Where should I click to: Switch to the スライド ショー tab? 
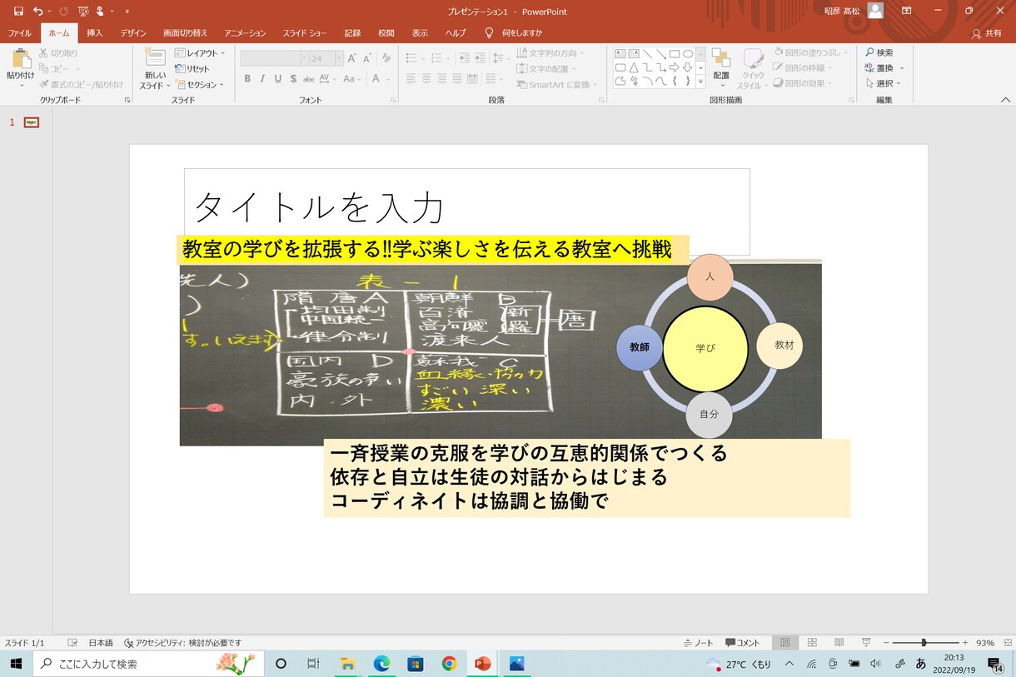tap(305, 33)
